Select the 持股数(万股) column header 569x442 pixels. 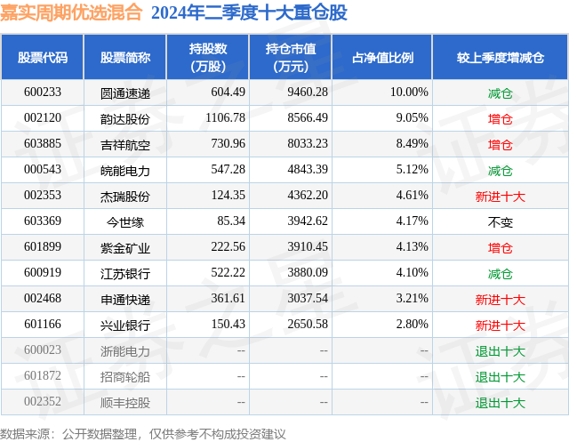coord(208,57)
